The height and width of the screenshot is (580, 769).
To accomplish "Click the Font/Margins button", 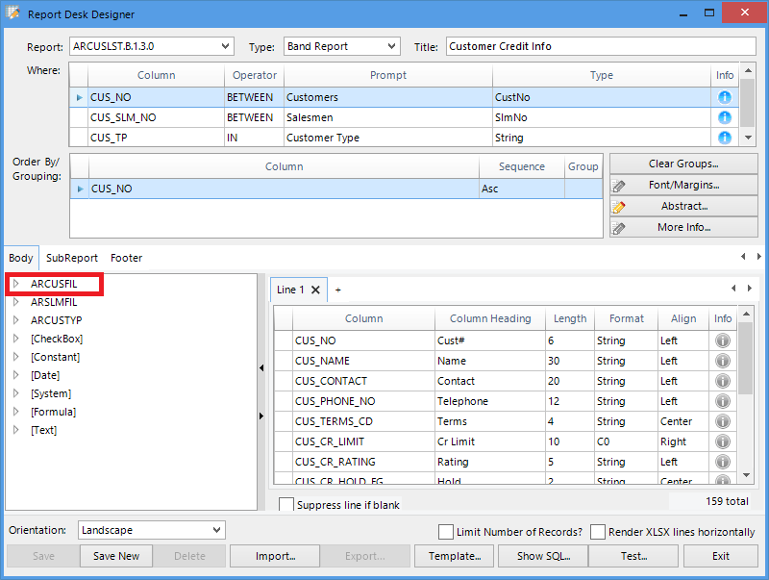I will [683, 185].
